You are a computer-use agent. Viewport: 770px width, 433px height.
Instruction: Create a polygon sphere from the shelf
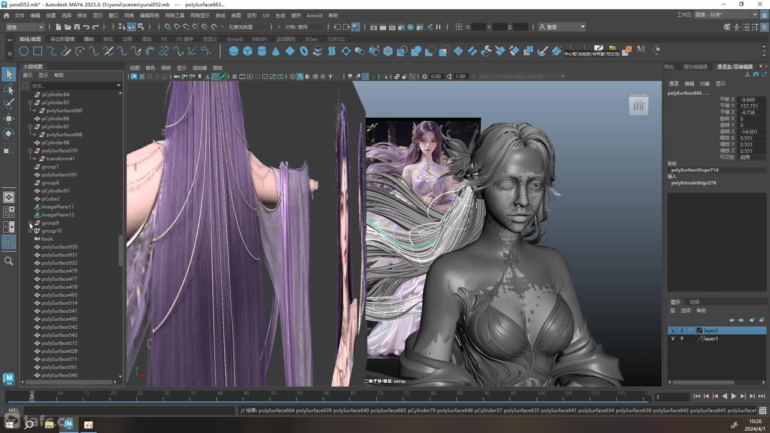(233, 51)
